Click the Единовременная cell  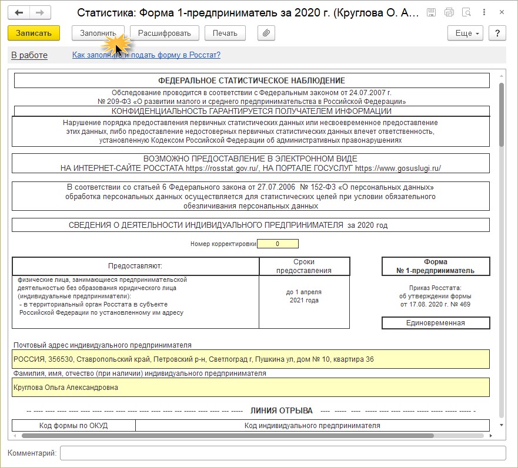[x=436, y=323]
